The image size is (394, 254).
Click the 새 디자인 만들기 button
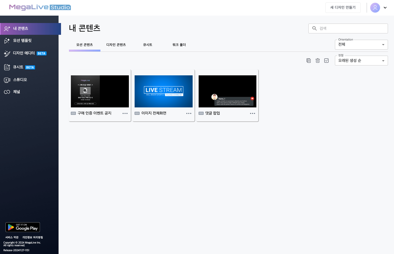click(343, 8)
